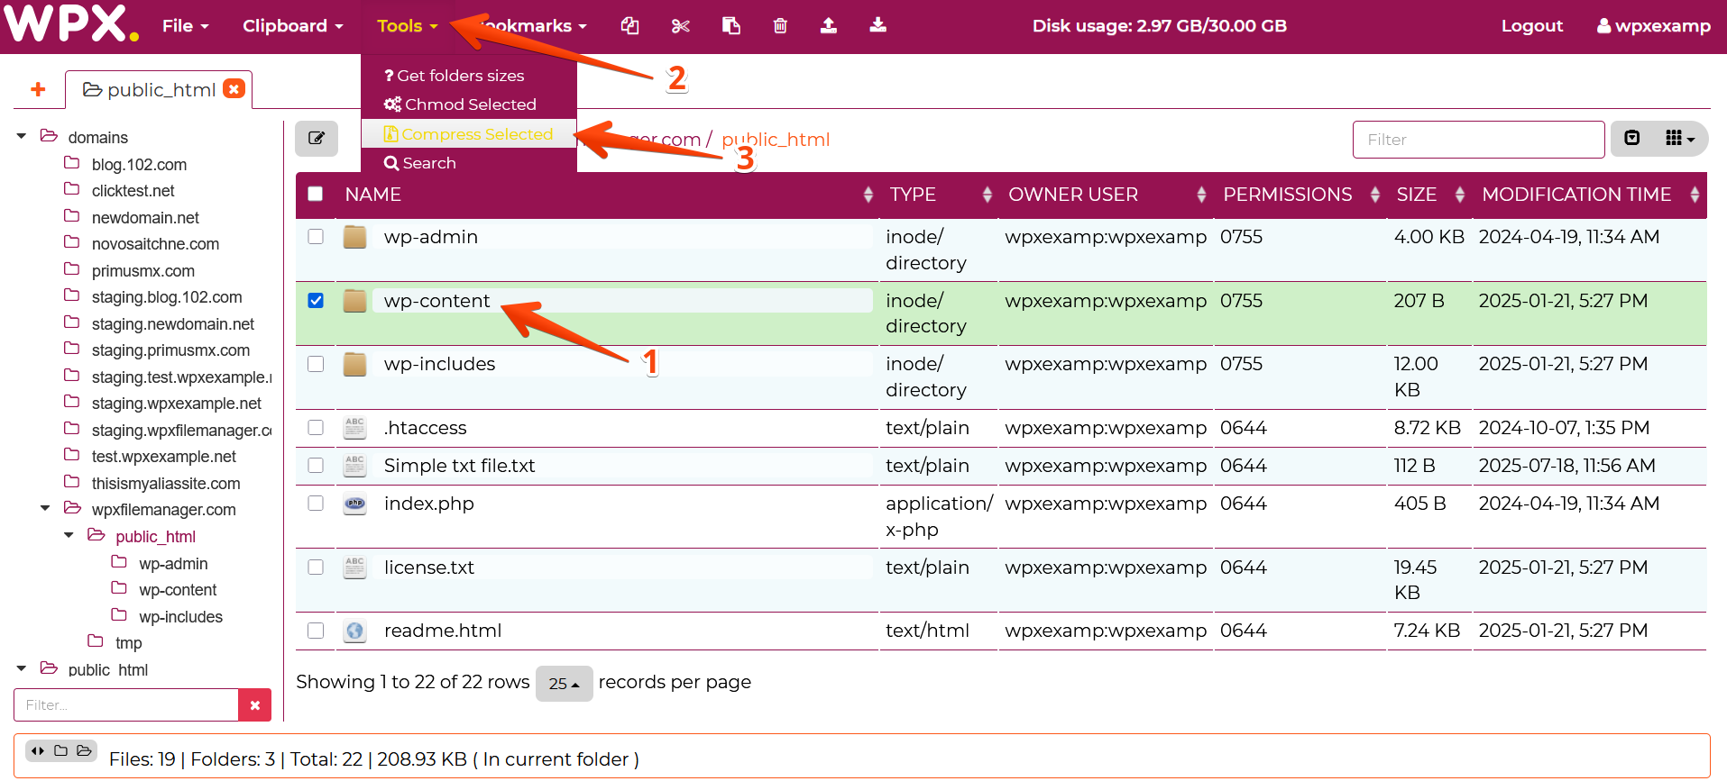Click the copy icon in top toolbar
1727x781 pixels.
tap(629, 26)
